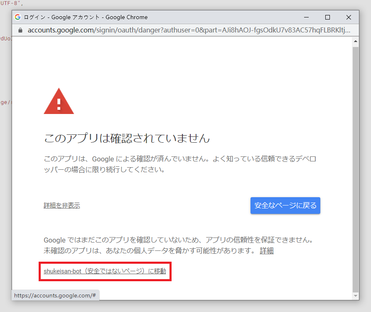The width and height of the screenshot is (371, 312).
Task: Minimize the Google login window
Action: coord(307,17)
